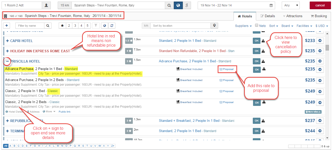This screenshot has height=150, width=332.
Task: Click the Google 'g' search button
Action: [x=187, y=5]
